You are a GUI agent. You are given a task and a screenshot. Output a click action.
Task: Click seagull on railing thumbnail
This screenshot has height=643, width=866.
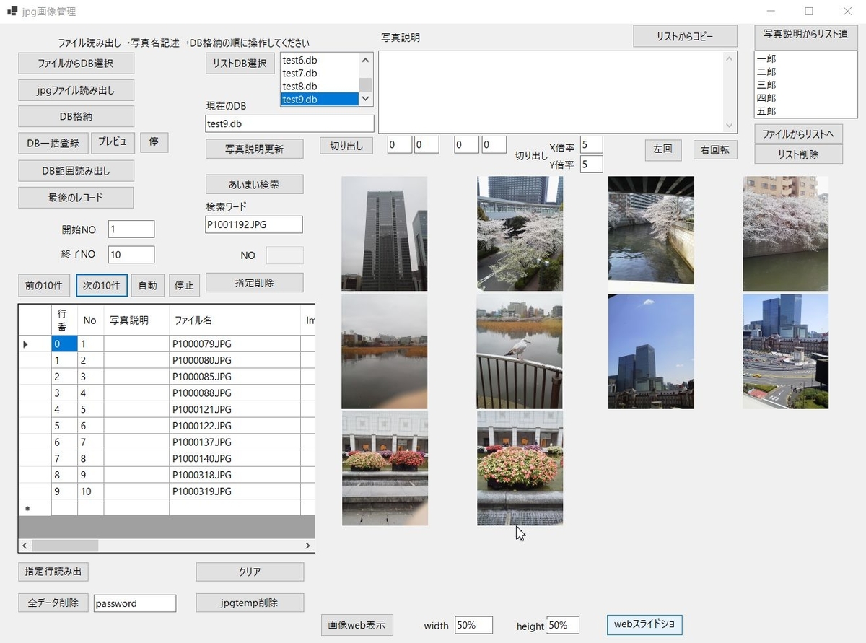[x=520, y=351]
